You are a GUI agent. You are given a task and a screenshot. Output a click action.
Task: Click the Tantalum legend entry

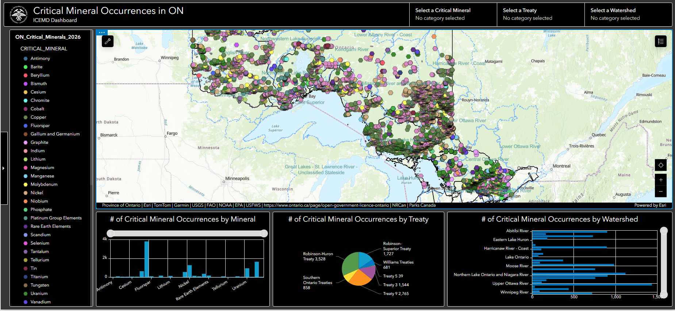[x=40, y=252]
